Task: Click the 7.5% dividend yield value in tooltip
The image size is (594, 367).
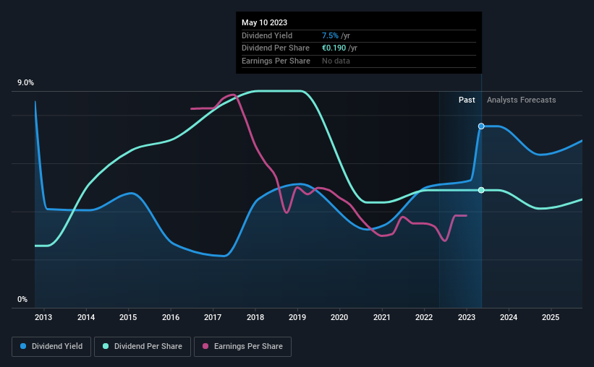Action: (x=330, y=35)
